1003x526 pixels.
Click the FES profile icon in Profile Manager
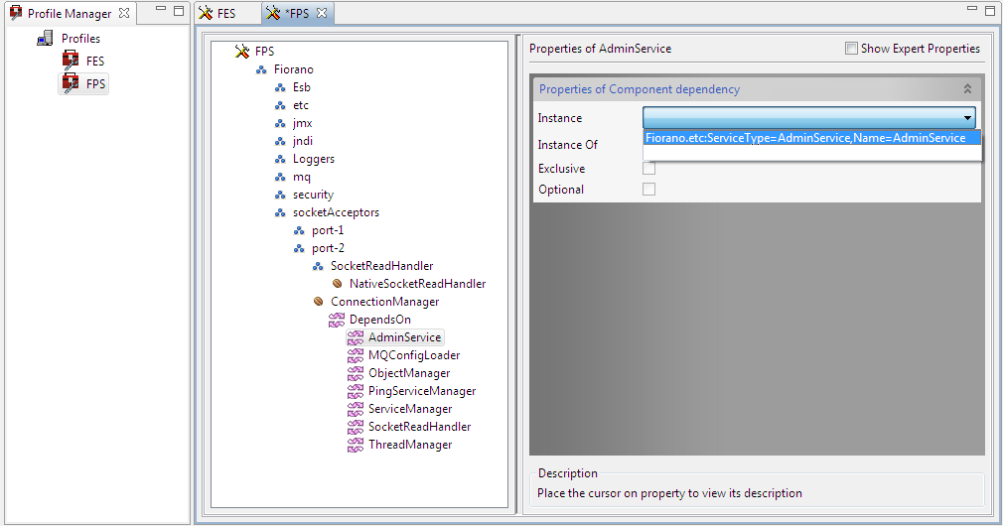71,62
